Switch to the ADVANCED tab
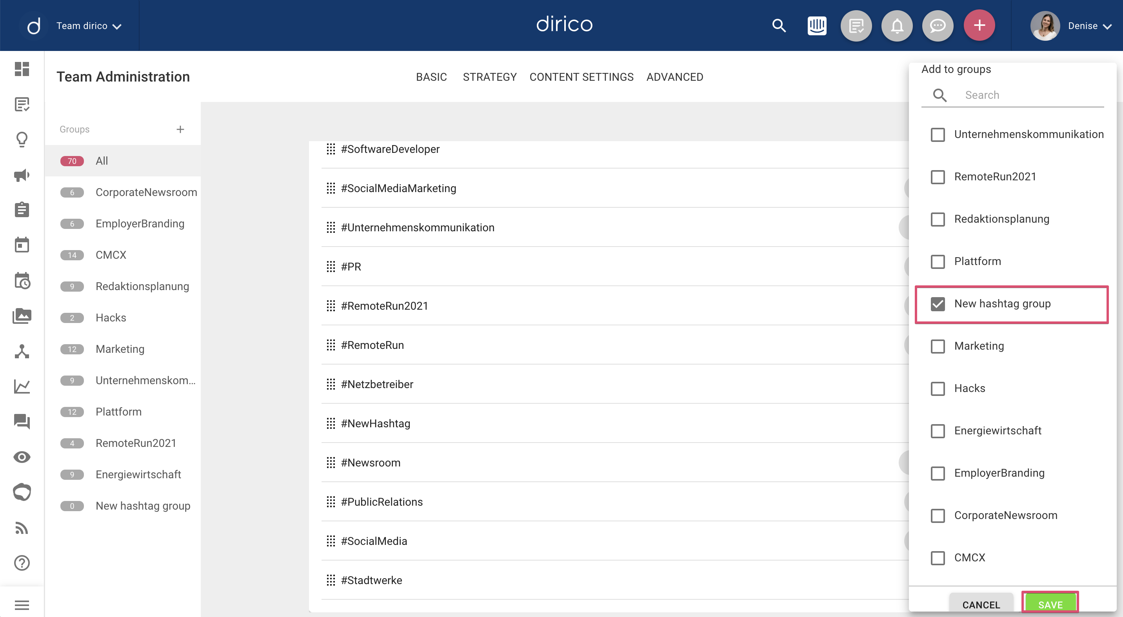This screenshot has height=617, width=1123. coord(674,77)
